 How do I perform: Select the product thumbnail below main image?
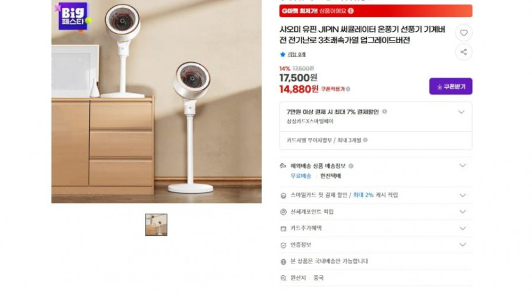(156, 224)
